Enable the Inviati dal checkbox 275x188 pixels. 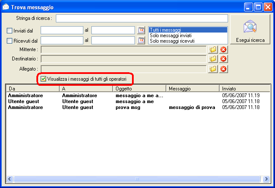[x=9, y=31]
